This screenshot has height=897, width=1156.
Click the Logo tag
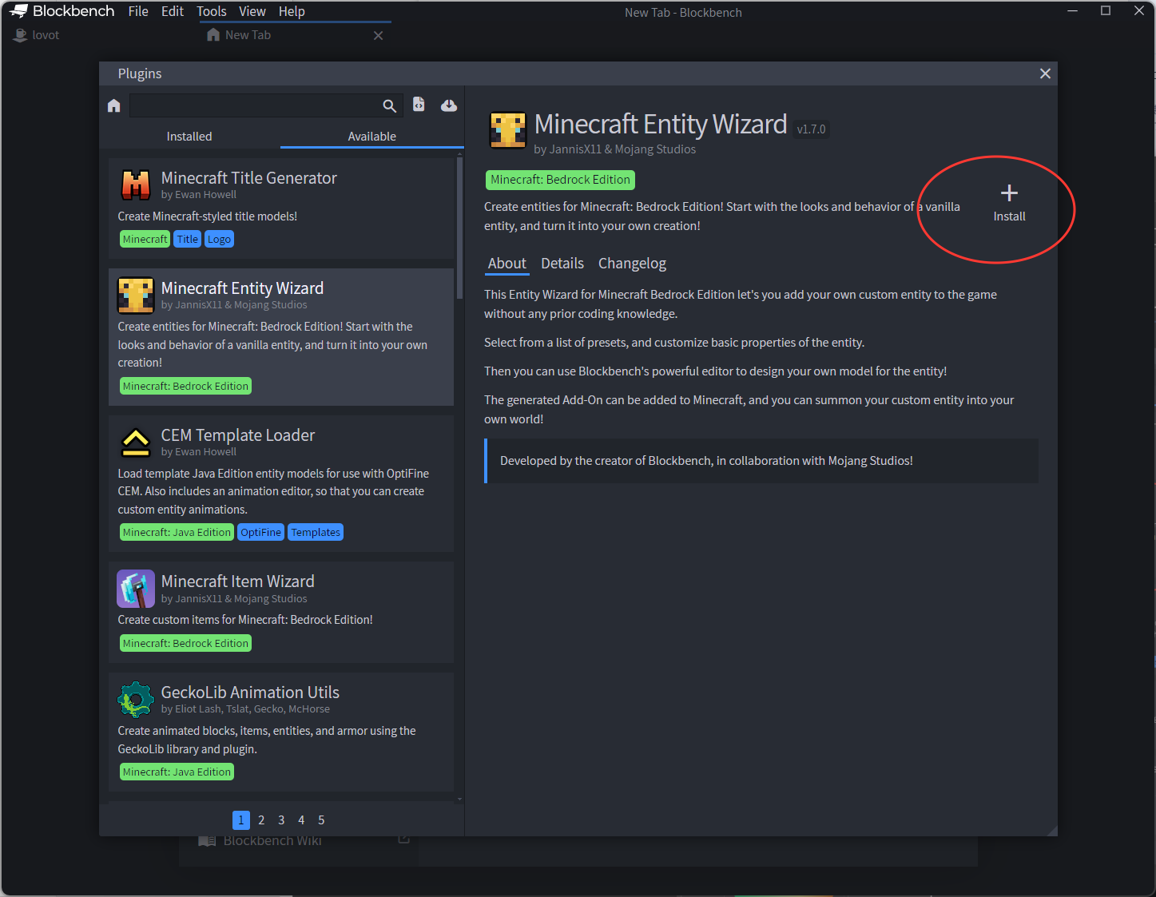pyautogui.click(x=219, y=239)
